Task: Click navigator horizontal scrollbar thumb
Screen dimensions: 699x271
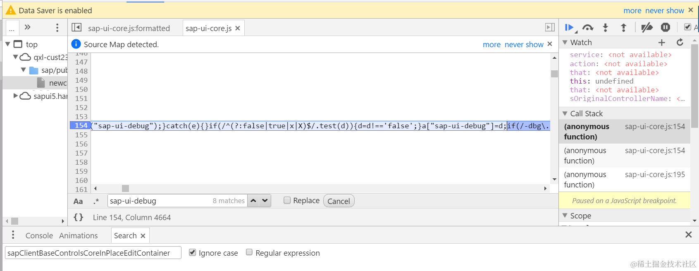Action: [x=14, y=221]
